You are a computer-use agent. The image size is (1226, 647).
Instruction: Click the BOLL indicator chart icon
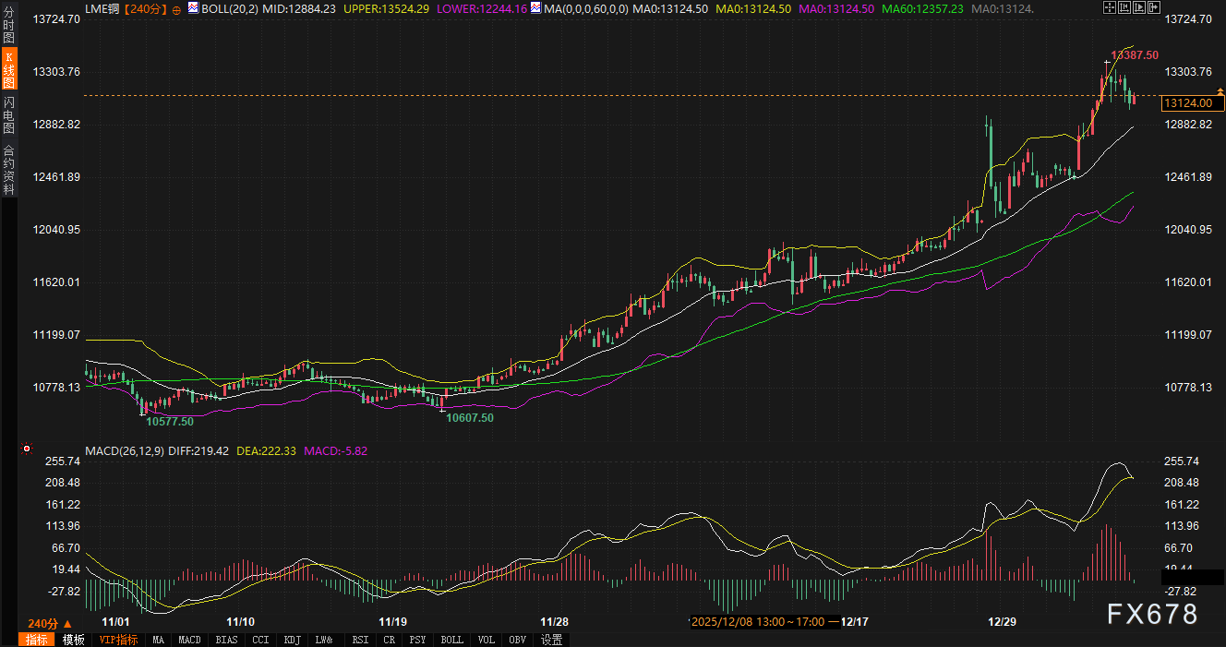pyautogui.click(x=193, y=8)
